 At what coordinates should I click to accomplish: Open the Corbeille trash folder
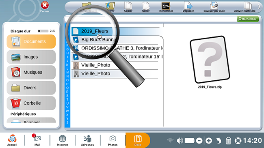31,103
